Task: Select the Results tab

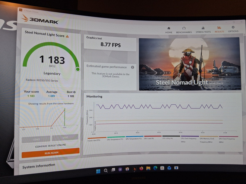Action: pos(219,29)
